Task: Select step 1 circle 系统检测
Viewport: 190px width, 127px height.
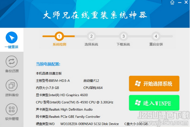Action: pos(59,36)
